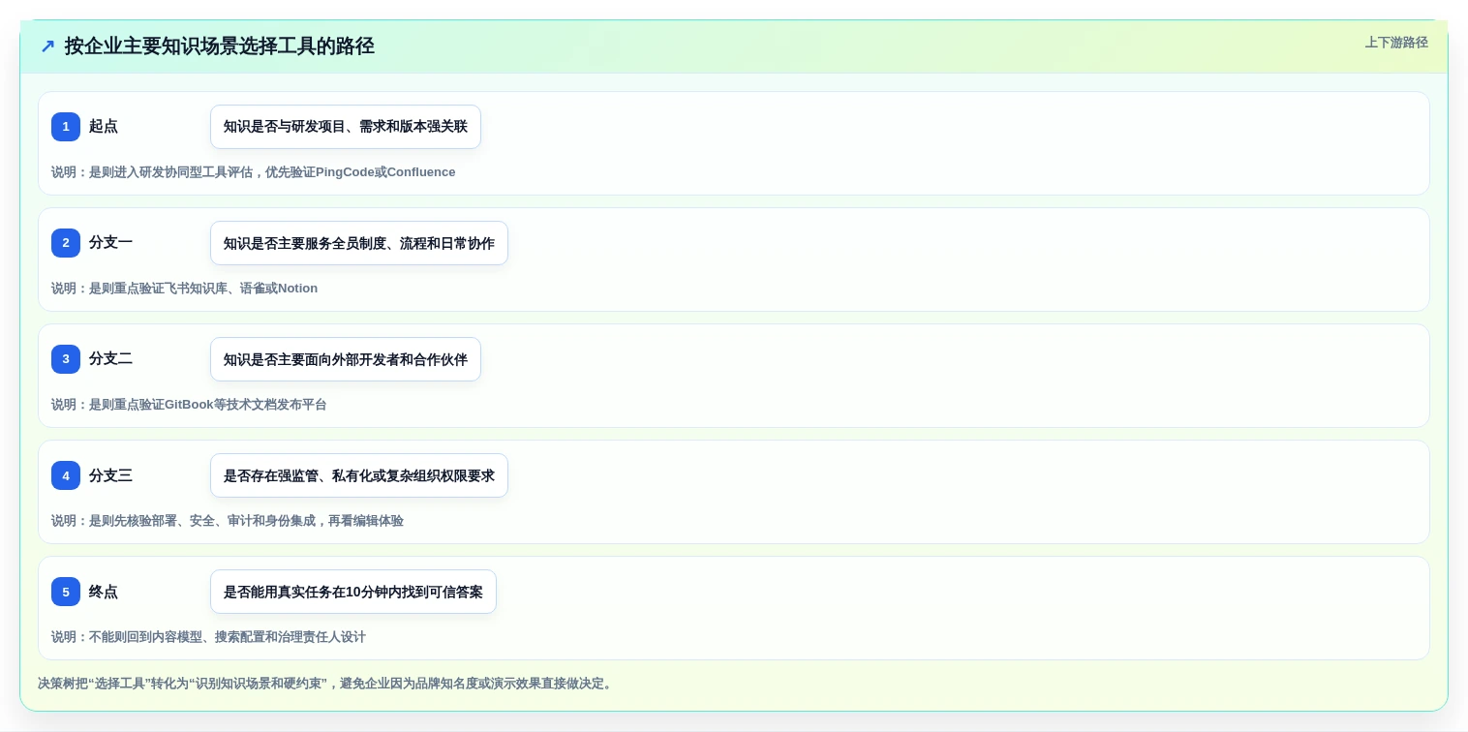Screen dimensions: 1468x732
Task: Click the note about 部署、安全、审计和身份集成
Action: coord(228,521)
